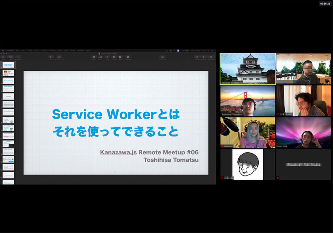
Task: Click the Collaborate icon in toolbar
Action: tap(162, 57)
